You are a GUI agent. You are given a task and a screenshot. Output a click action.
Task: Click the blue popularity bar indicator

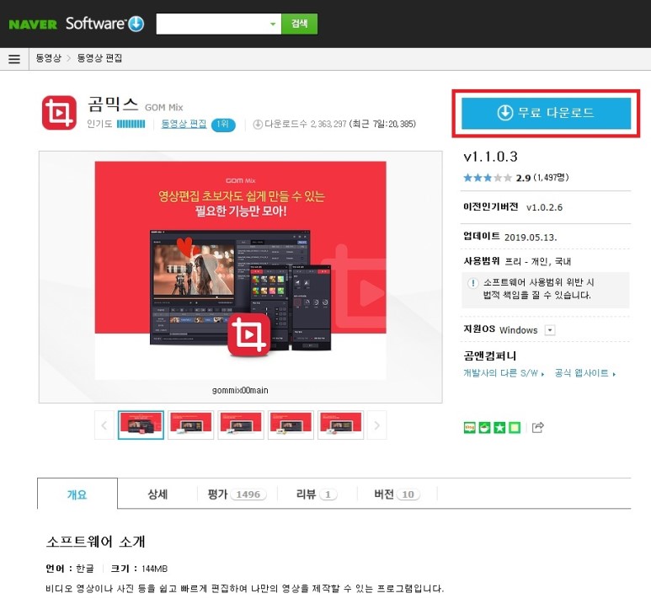coord(131,124)
